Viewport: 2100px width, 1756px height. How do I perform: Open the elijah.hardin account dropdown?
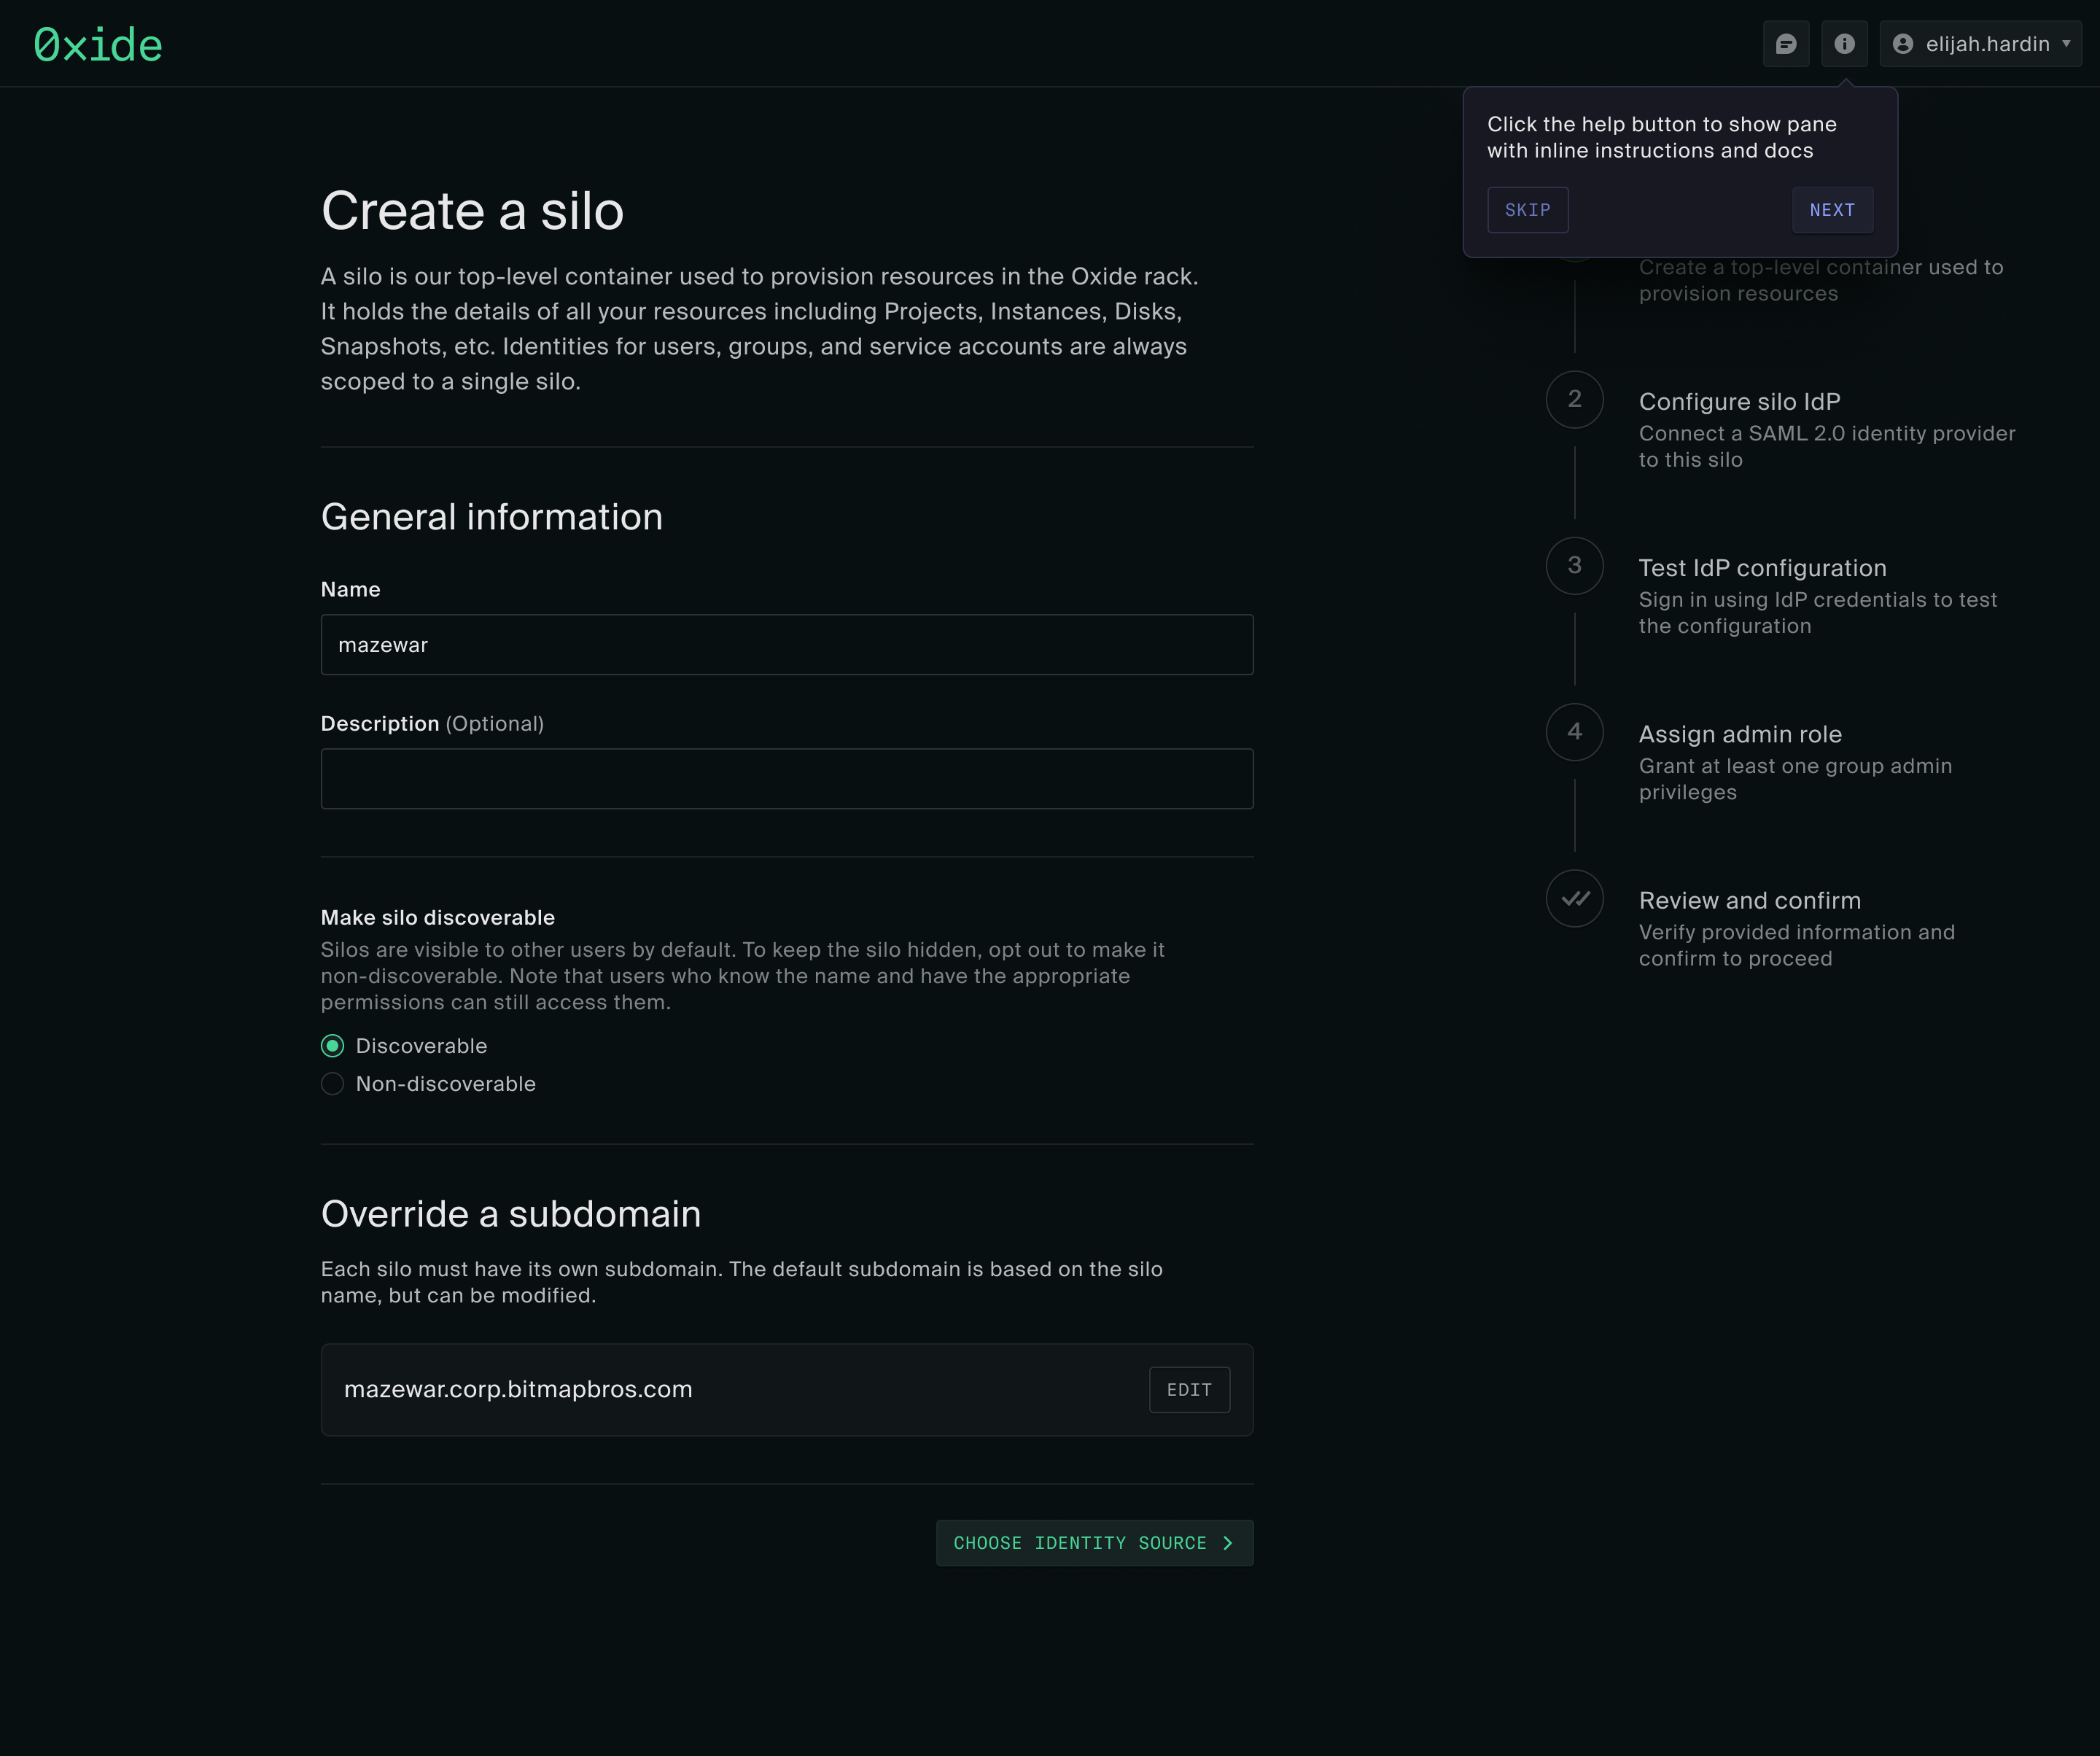click(x=1980, y=43)
